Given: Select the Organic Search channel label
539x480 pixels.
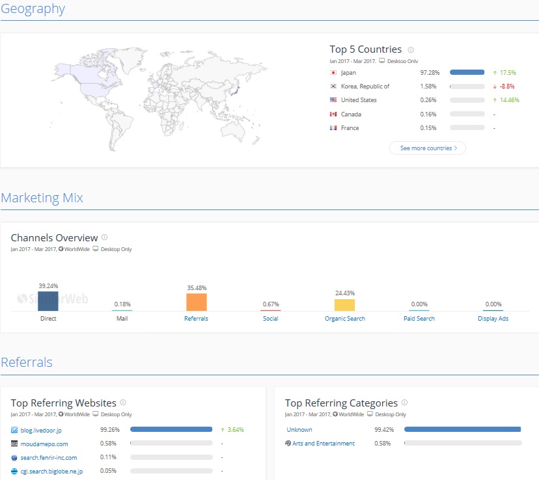Looking at the screenshot, I should coord(344,319).
